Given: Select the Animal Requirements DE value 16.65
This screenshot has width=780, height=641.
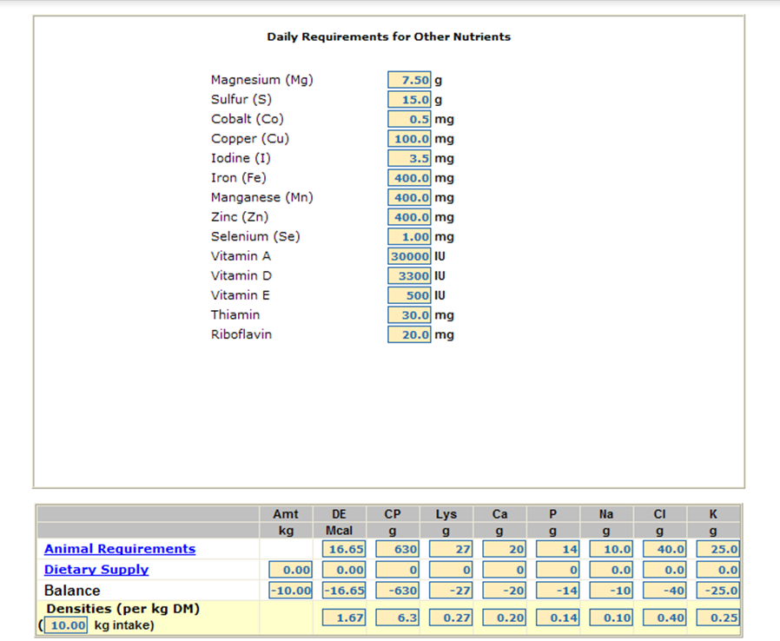Looking at the screenshot, I should (344, 549).
